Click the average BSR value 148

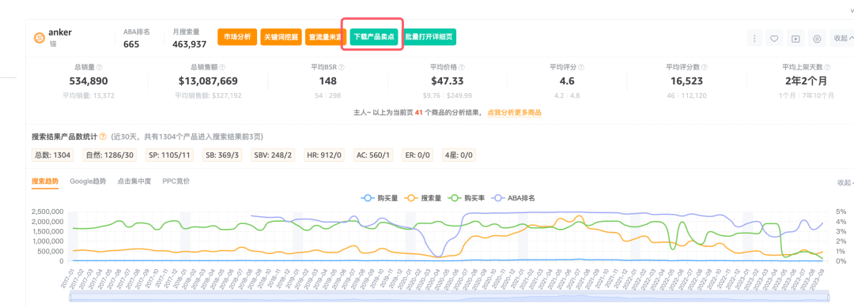328,81
